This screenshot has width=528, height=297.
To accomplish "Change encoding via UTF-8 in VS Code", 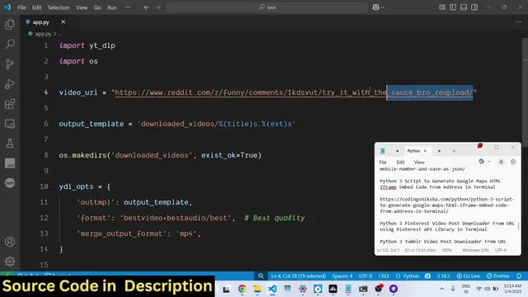I will tap(365, 276).
